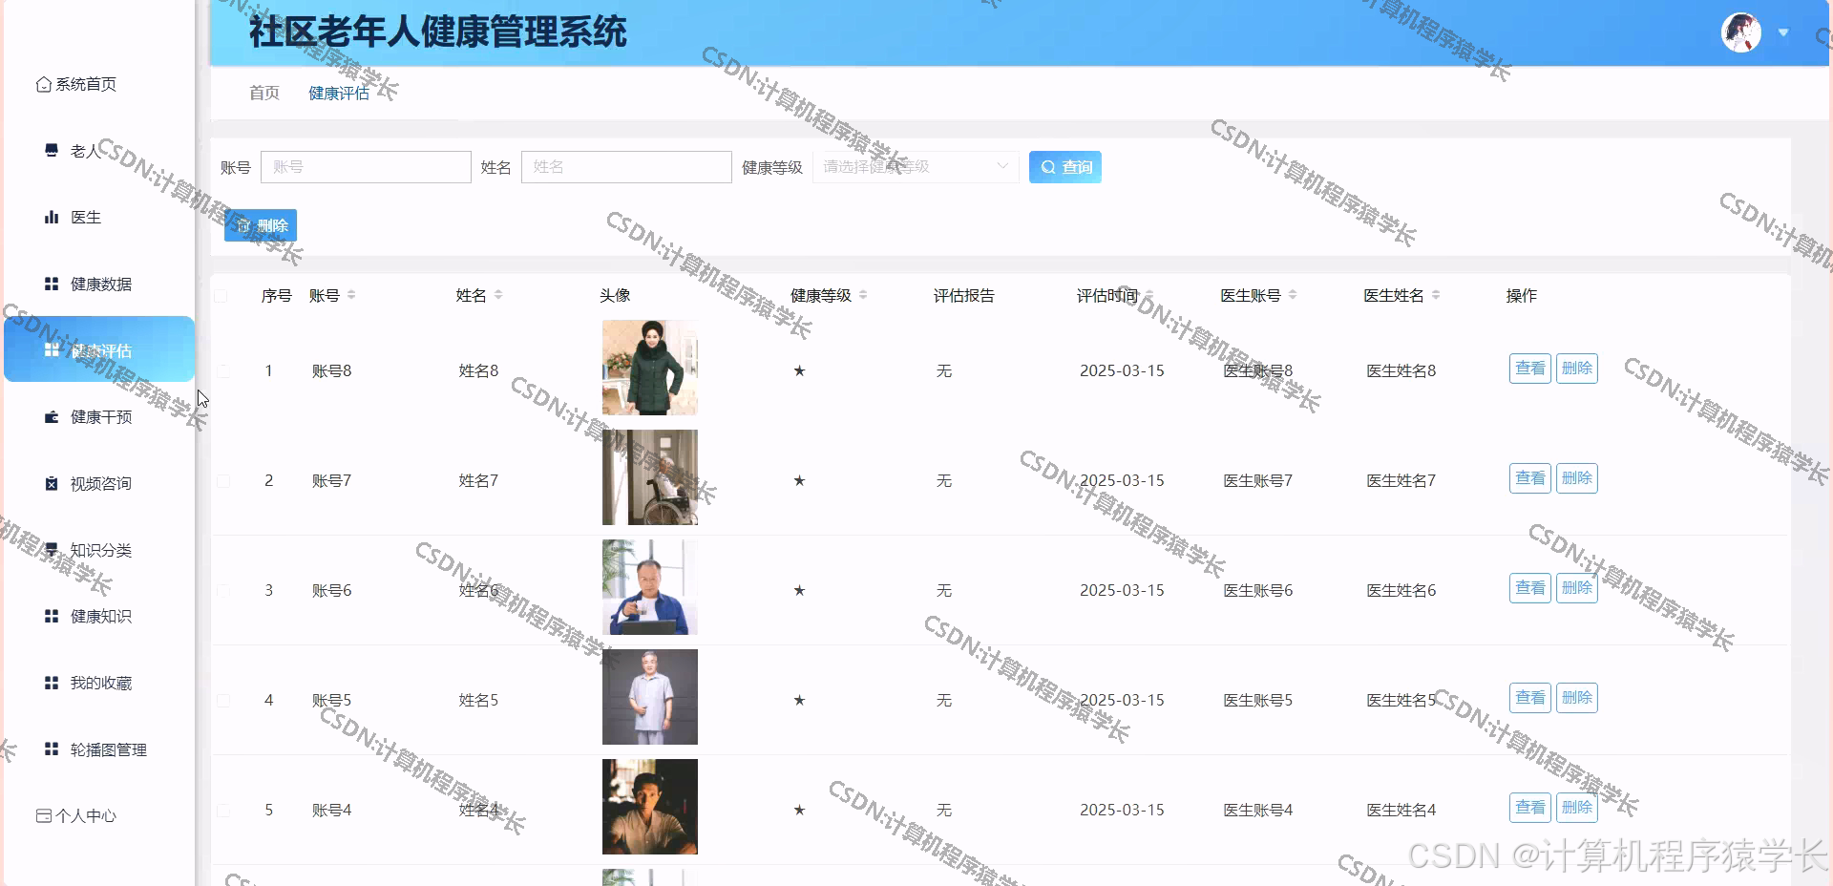This screenshot has width=1833, height=886.
Task: Click 删除 for 账号5 row
Action: click(1577, 698)
